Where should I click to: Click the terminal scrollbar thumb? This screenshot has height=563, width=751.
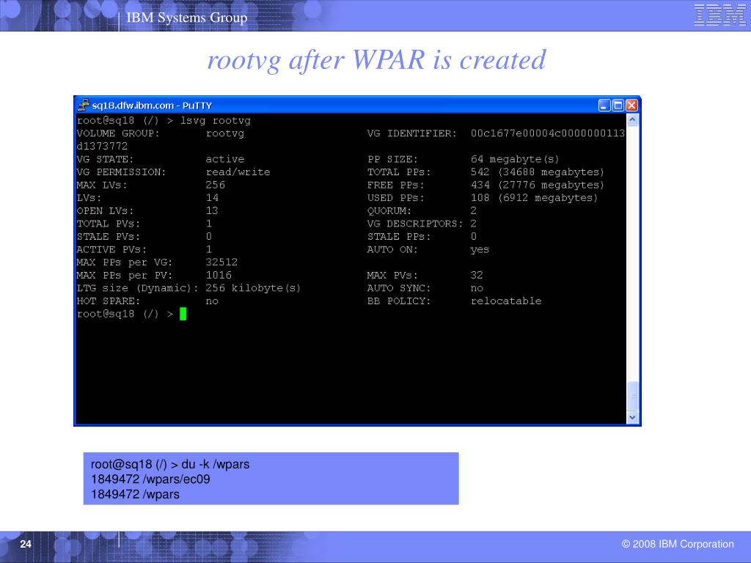(632, 396)
